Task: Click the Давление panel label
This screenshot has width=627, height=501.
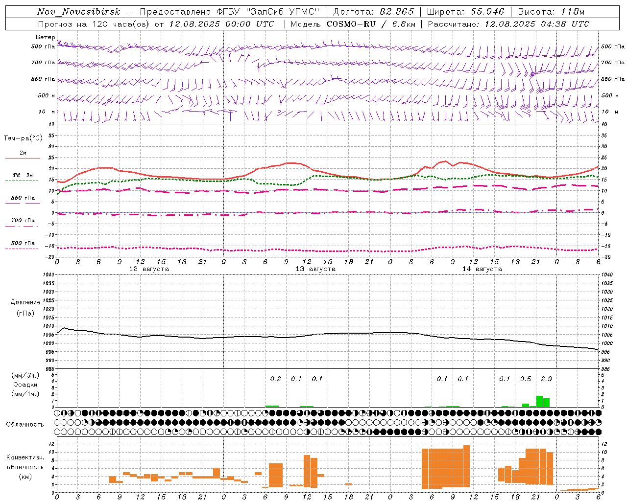Action: [25, 302]
